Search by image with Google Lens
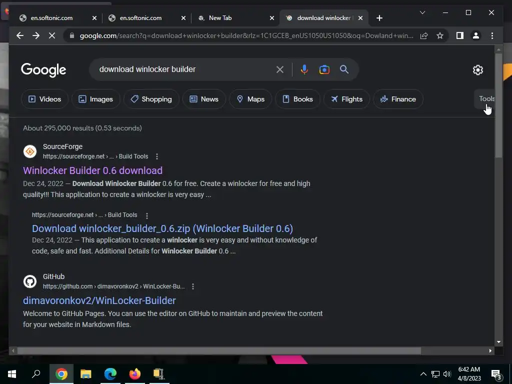The image size is (512, 384). point(324,69)
